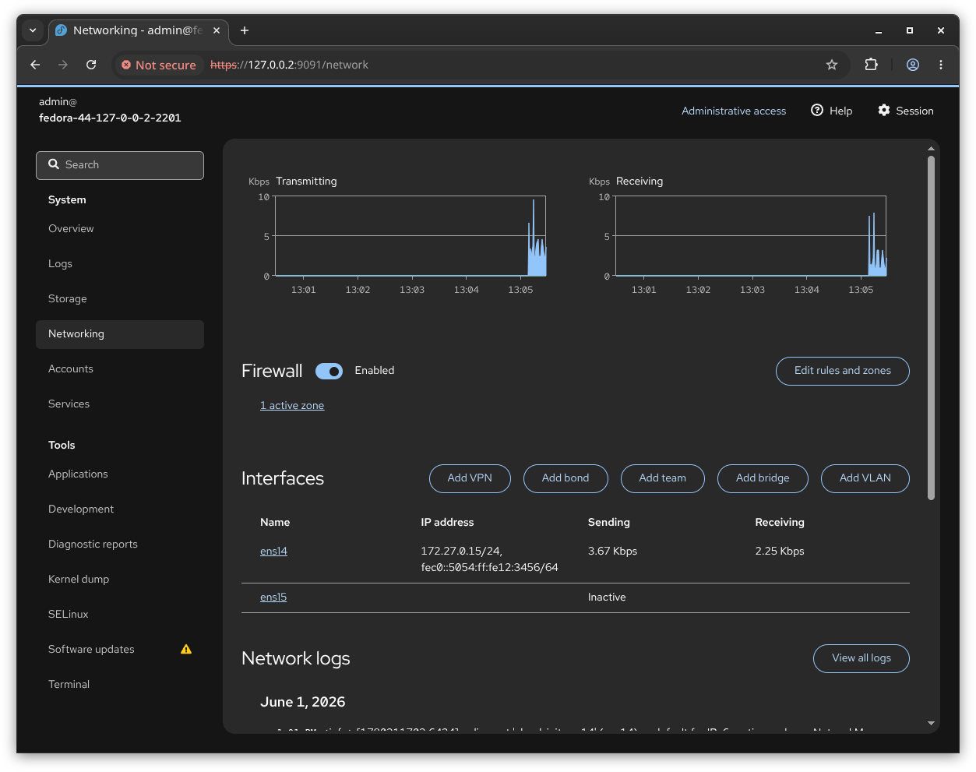Viewport: 976px width, 772px height.
Task: Open the browser extensions puzzle icon
Action: (x=872, y=65)
